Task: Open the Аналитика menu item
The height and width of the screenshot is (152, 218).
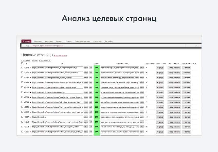Action: pos(49,41)
